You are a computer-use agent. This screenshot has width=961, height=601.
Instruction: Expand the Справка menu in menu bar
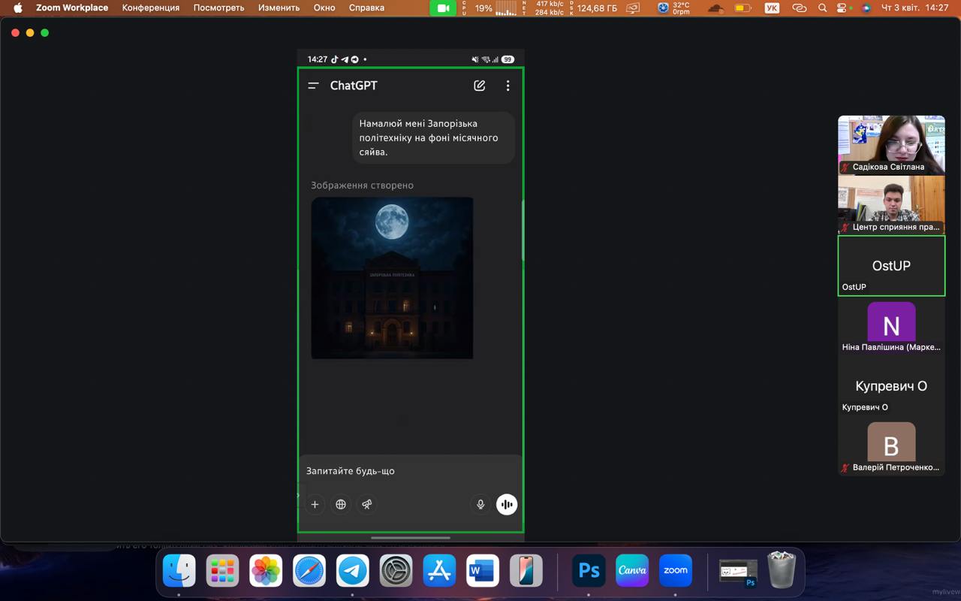click(366, 8)
